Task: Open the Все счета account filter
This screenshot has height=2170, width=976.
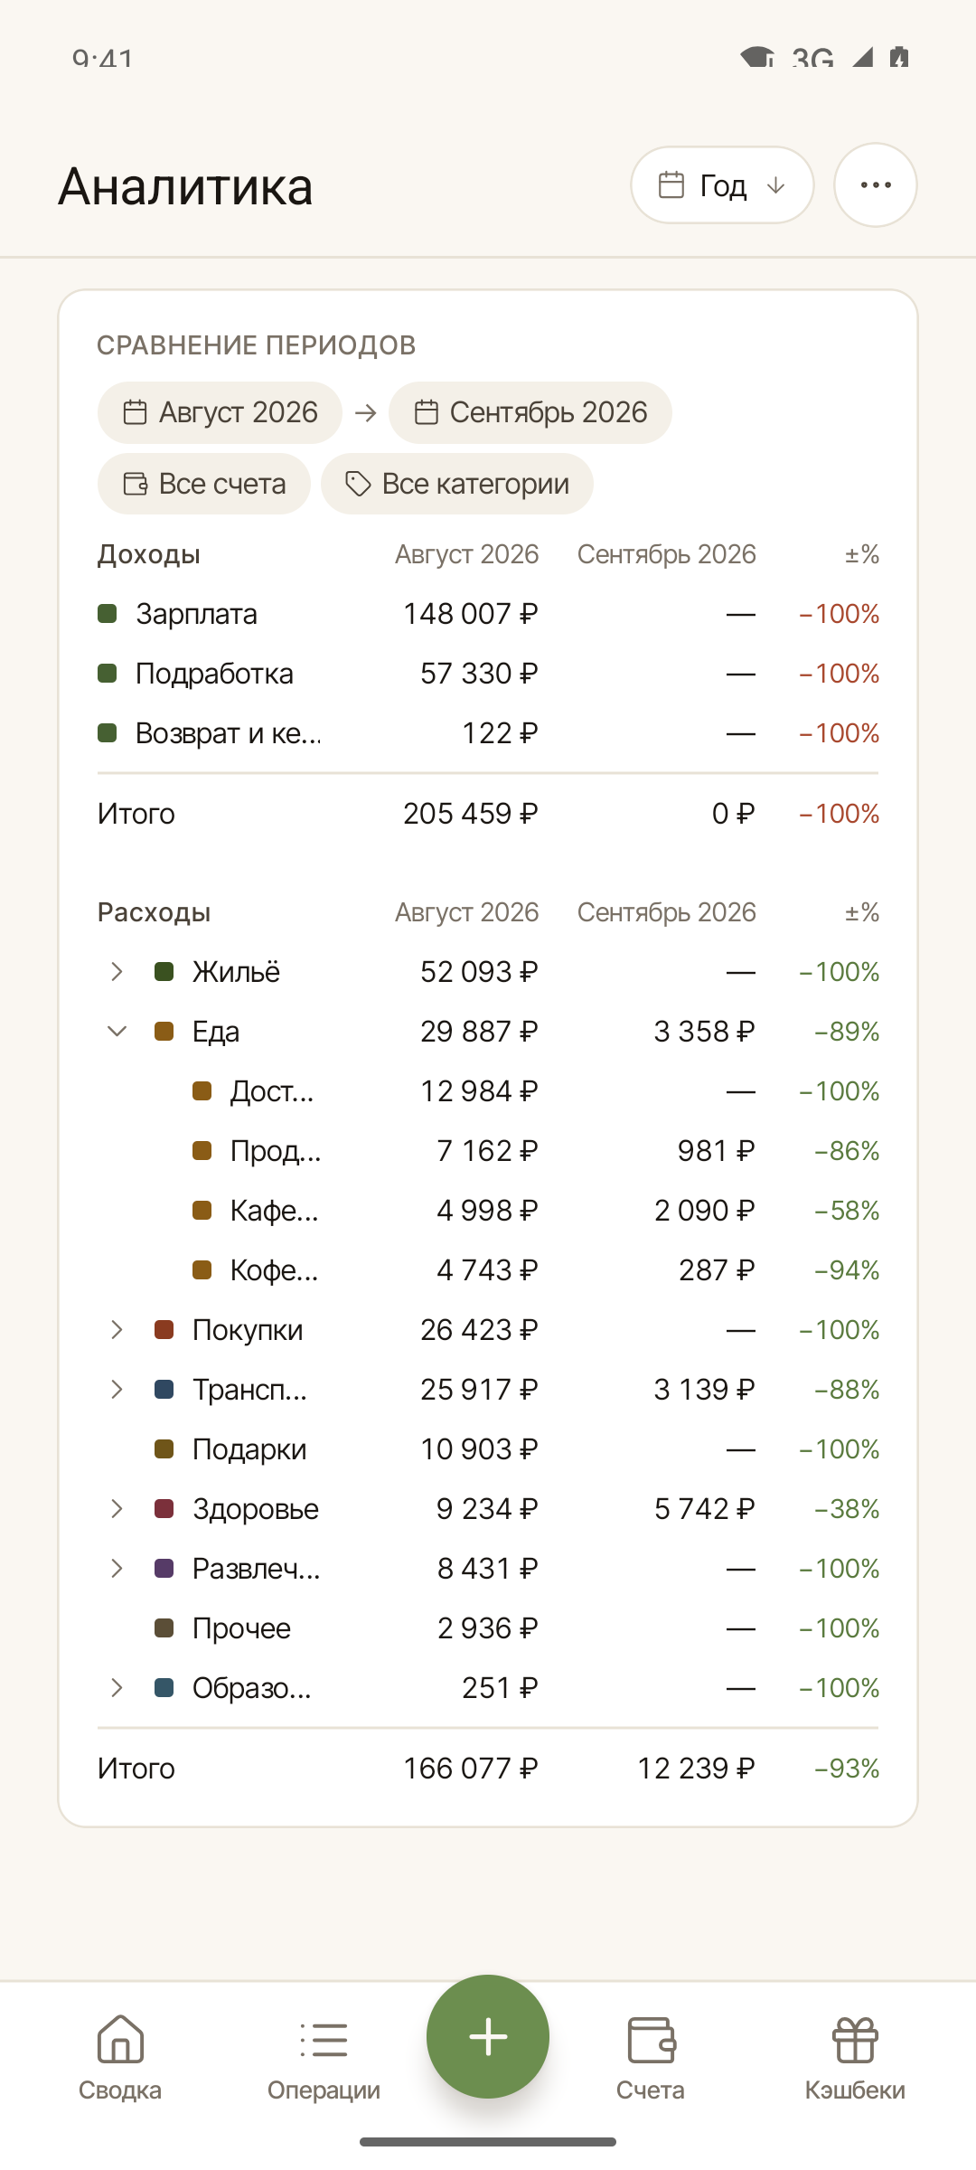Action: 204,484
